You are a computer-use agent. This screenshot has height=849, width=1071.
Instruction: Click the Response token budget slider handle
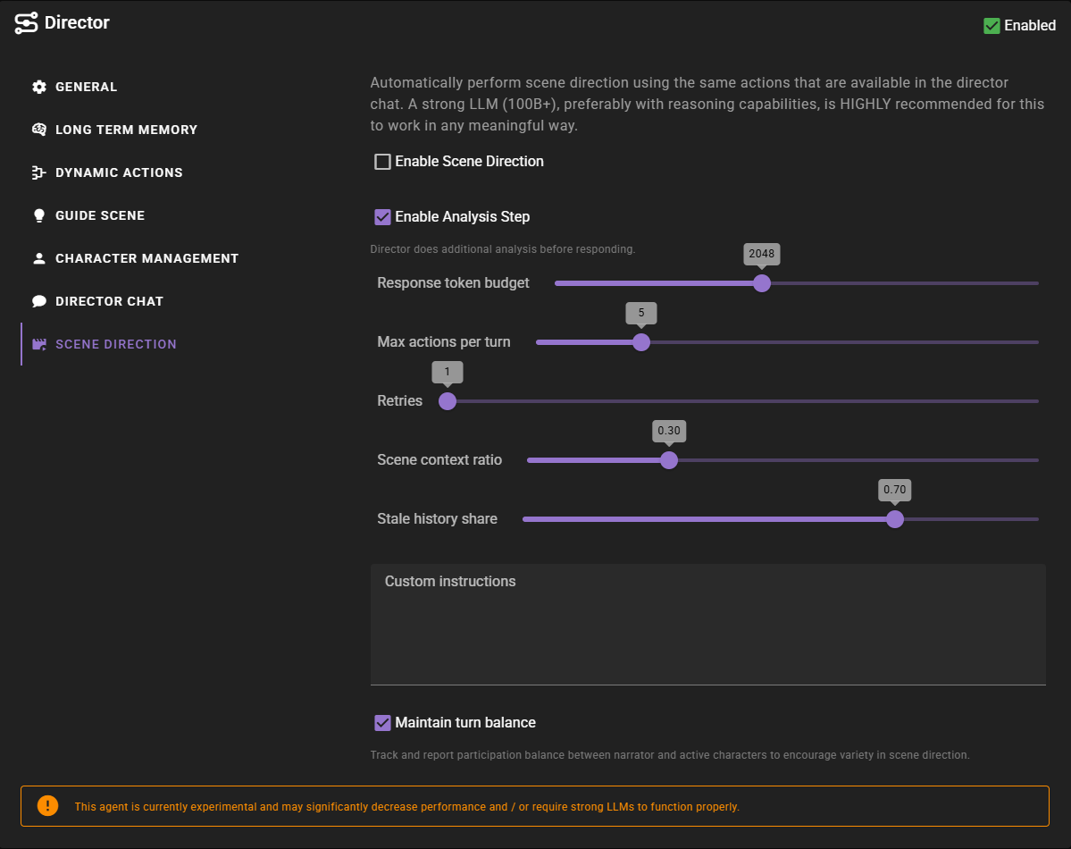click(x=761, y=283)
